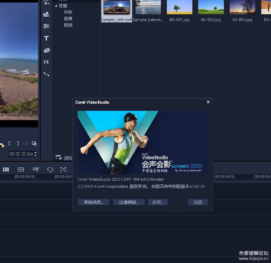
Task: Click the 许可 button
Action: point(158,202)
